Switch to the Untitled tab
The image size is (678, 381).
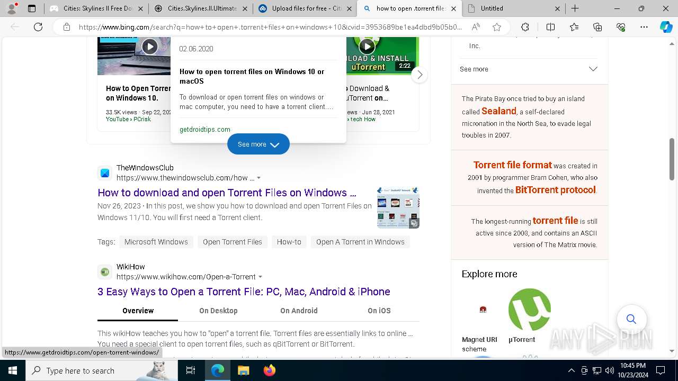pyautogui.click(x=514, y=8)
